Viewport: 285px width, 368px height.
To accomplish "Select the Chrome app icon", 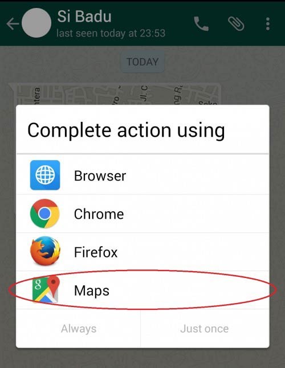I will point(45,214).
